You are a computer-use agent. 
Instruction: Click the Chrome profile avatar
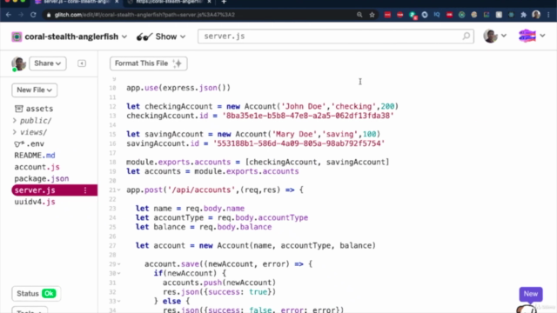536,15
